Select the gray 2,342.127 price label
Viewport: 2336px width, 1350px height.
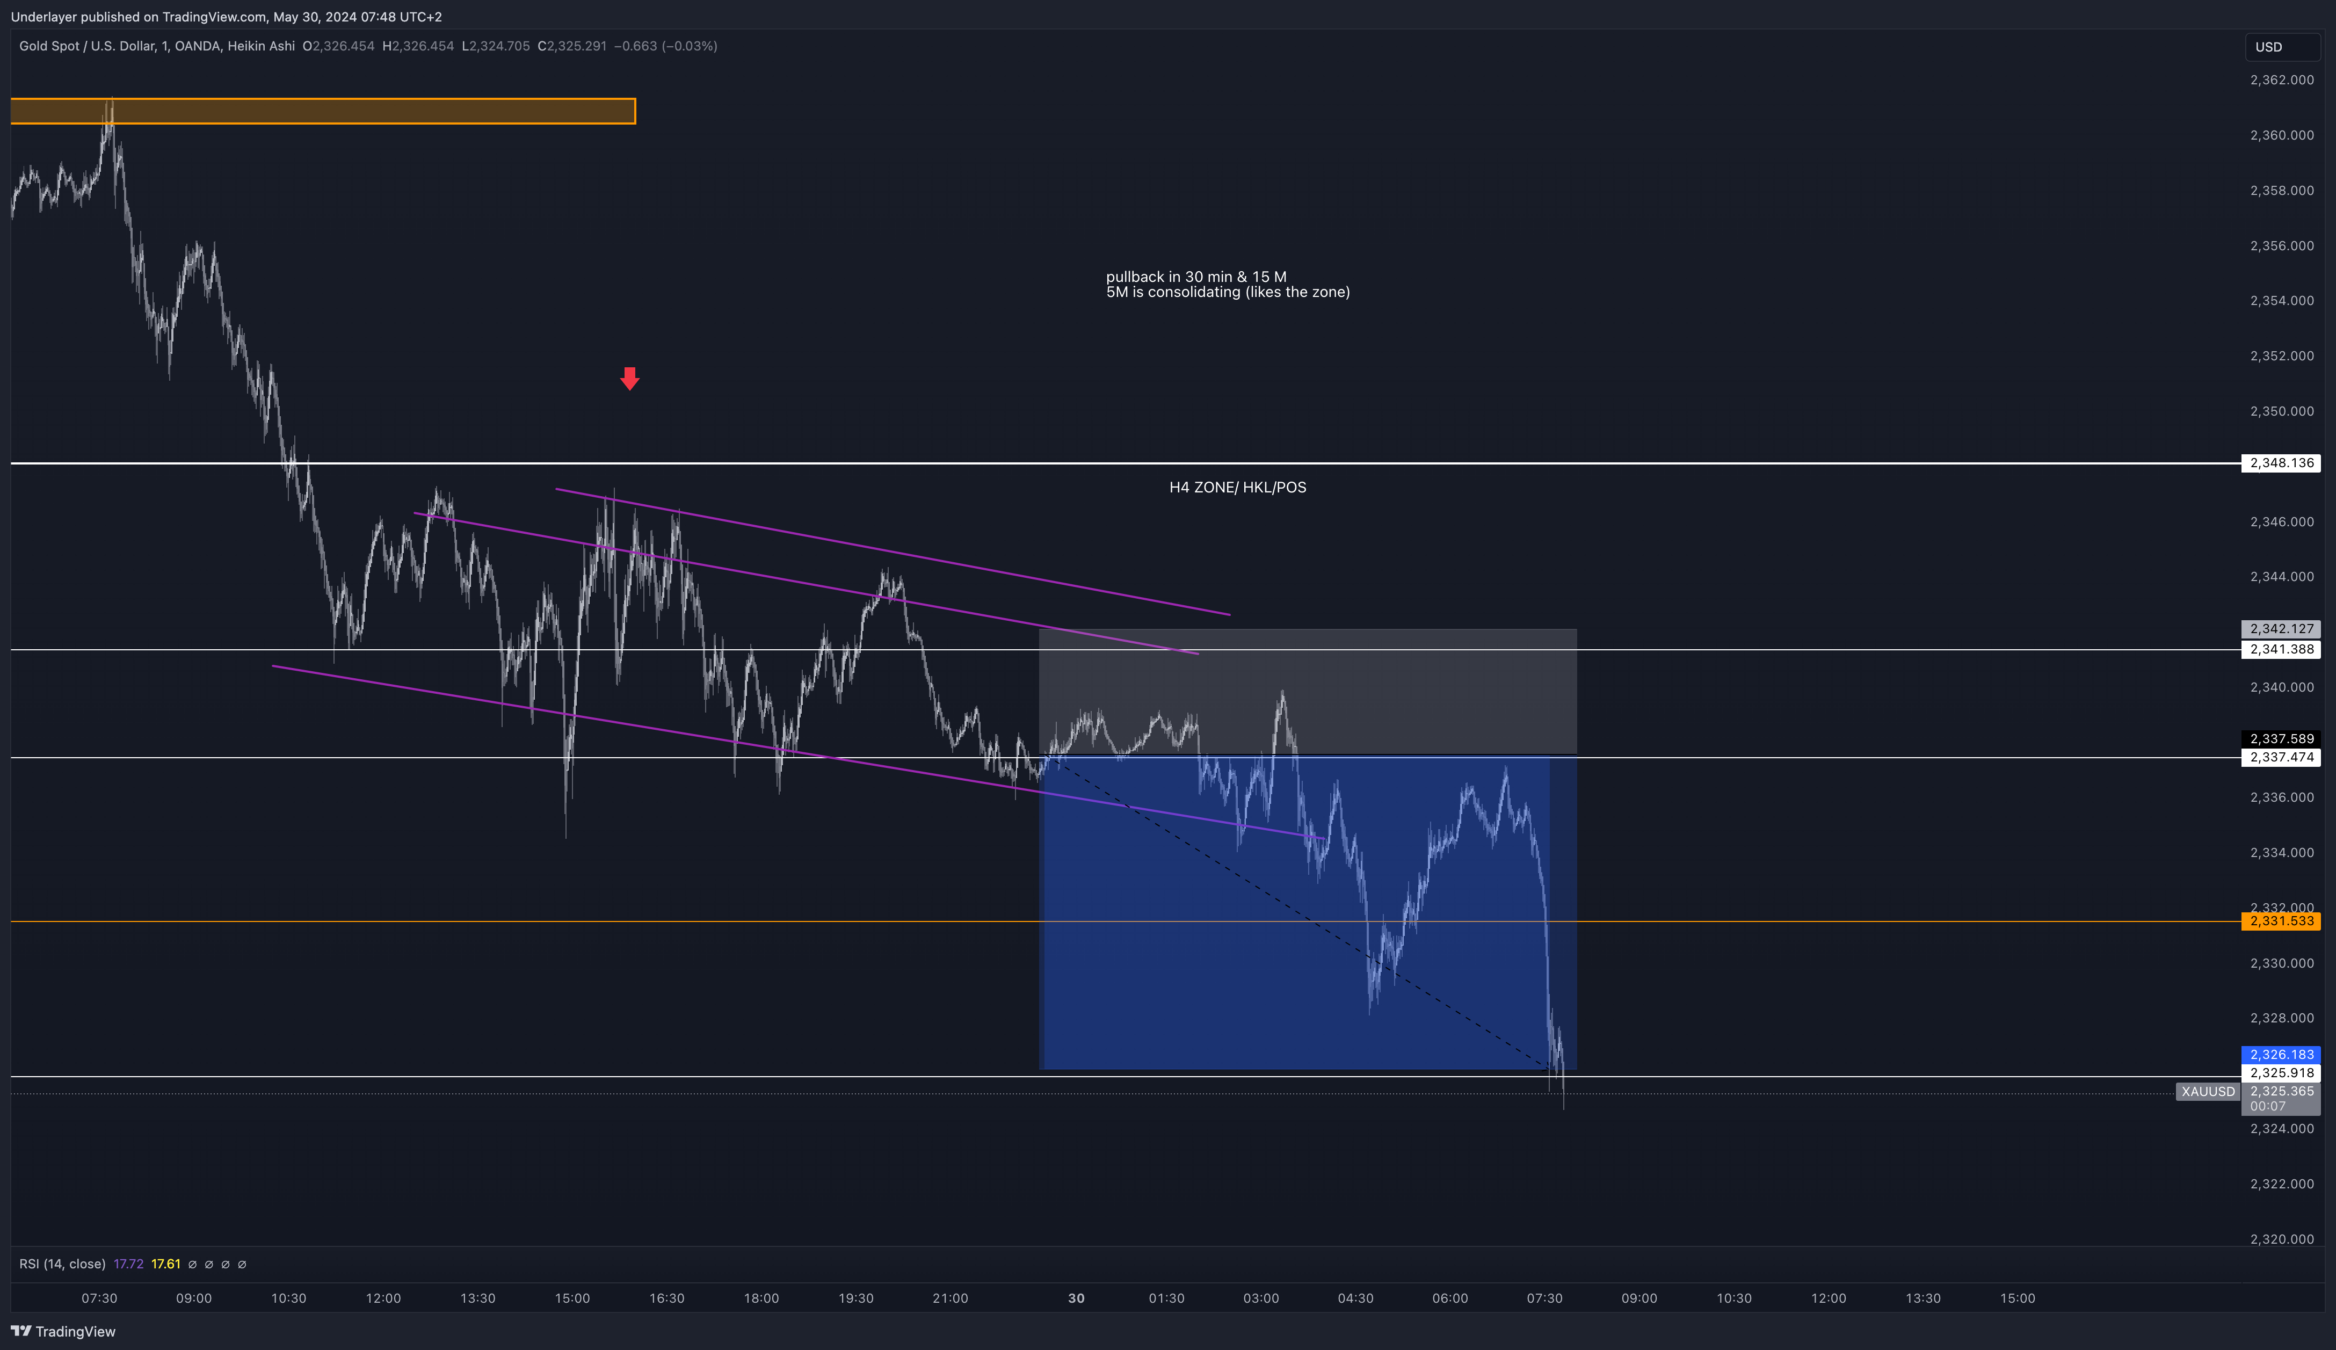2281,629
